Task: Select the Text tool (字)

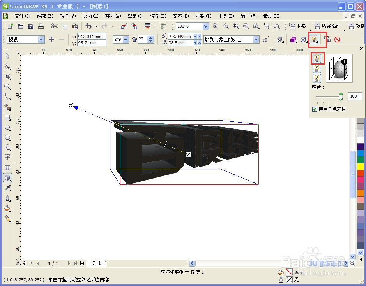Action: pyautogui.click(x=7, y=157)
